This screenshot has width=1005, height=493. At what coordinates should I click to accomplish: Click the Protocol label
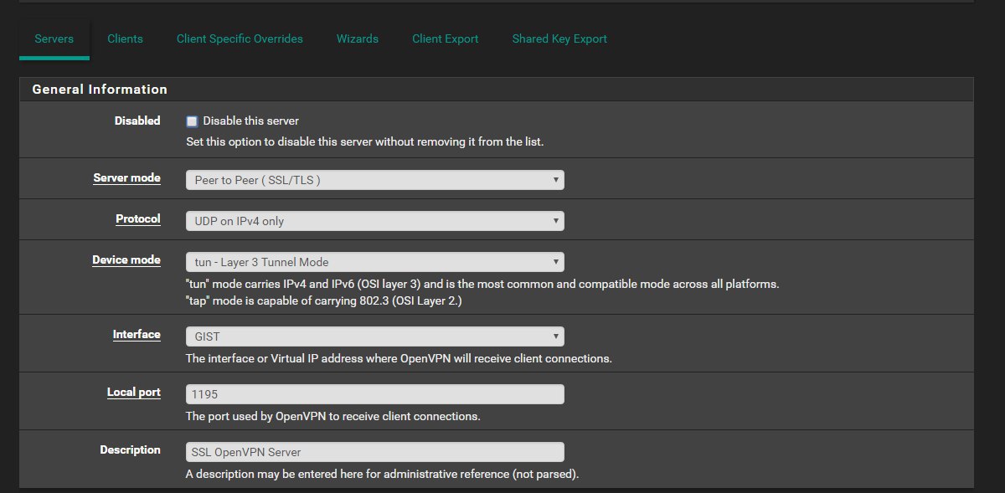coord(138,218)
